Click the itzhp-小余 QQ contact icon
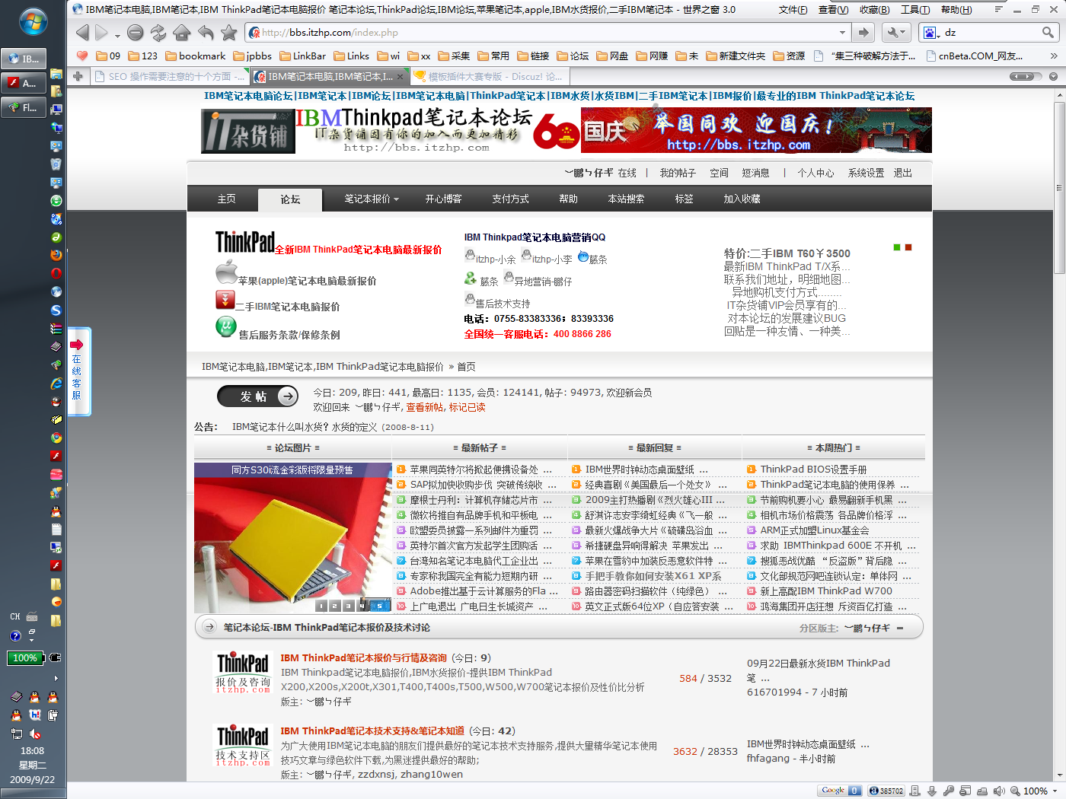Image resolution: width=1066 pixels, height=799 pixels. point(470,256)
